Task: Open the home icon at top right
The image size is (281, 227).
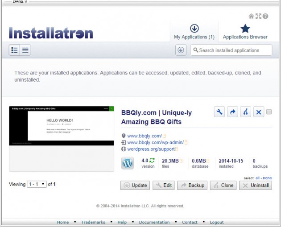Action: click(251, 17)
